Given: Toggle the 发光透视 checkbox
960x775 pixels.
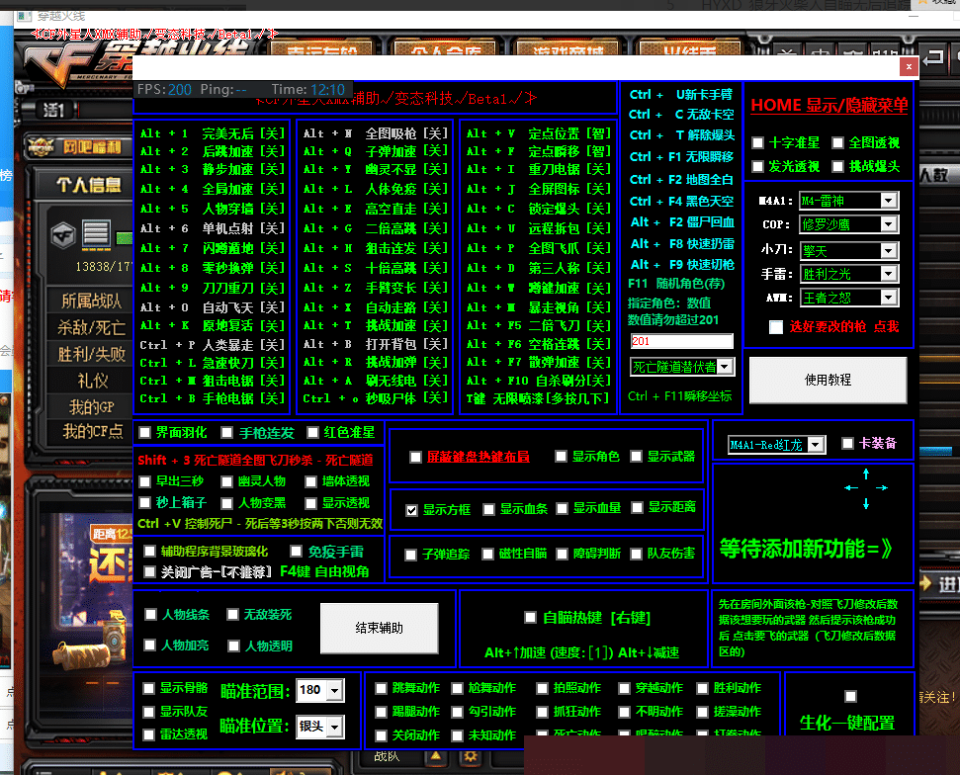Looking at the screenshot, I should point(758,166).
